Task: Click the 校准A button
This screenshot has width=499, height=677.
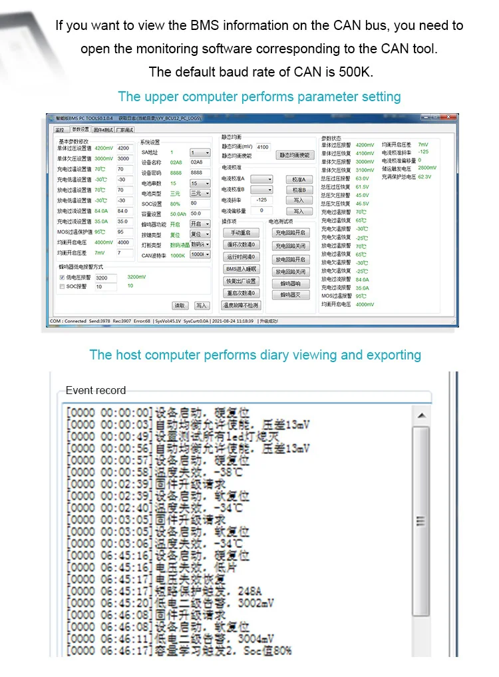Action: click(299, 179)
